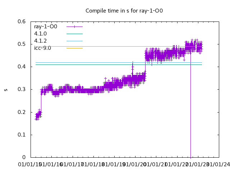This screenshot has height=172, width=230.
Task: Select the 'icc-9.0' legend label
Action: click(42, 48)
